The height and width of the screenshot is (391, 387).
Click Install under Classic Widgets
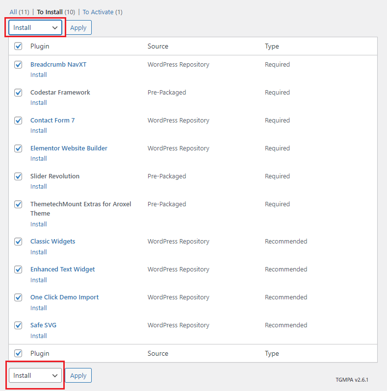point(39,252)
